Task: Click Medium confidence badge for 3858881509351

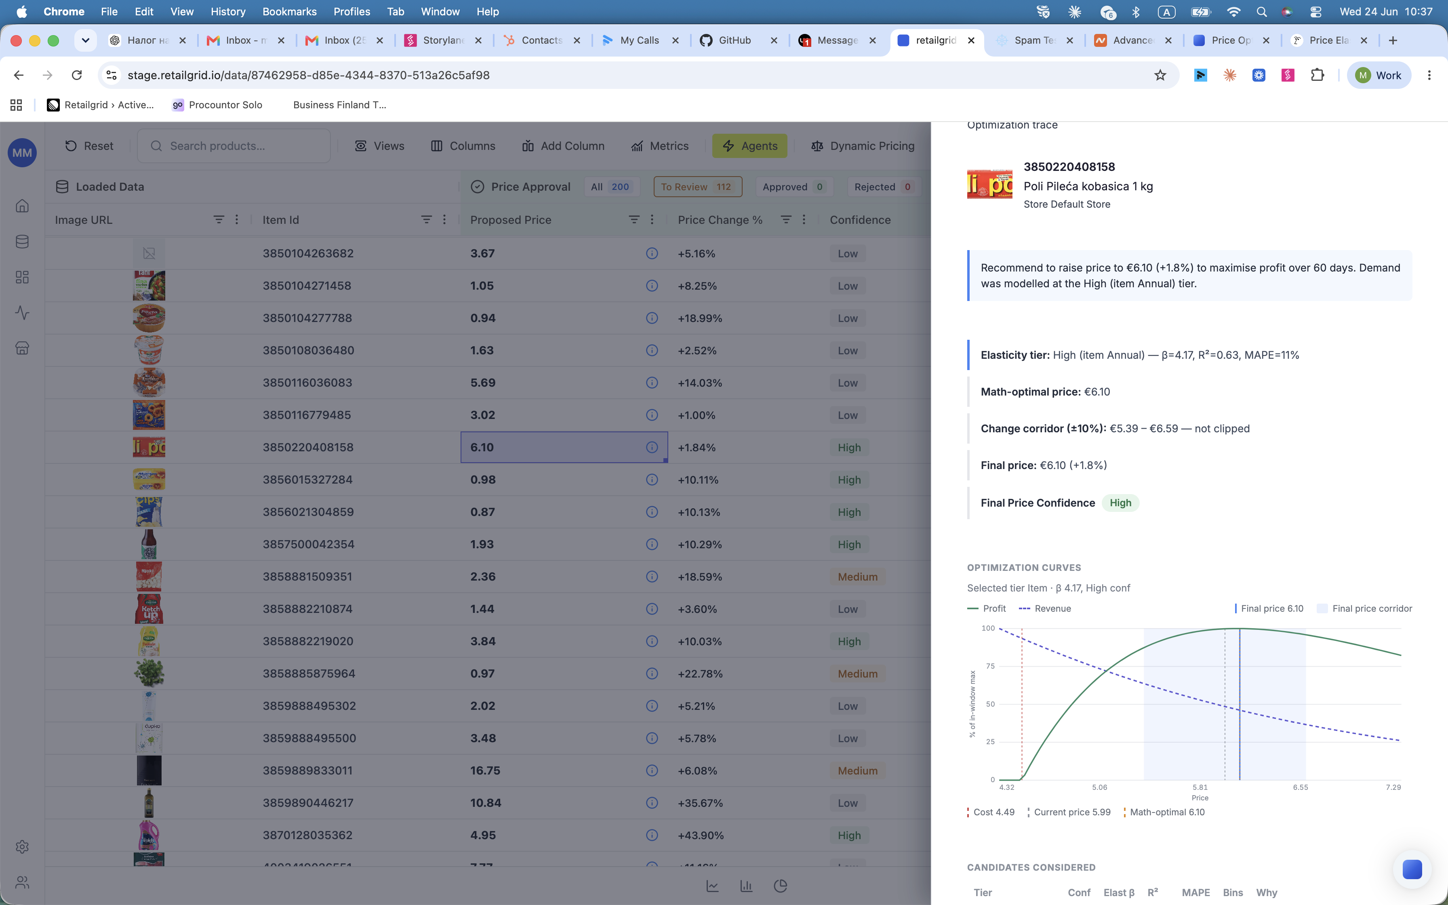Action: click(x=857, y=577)
